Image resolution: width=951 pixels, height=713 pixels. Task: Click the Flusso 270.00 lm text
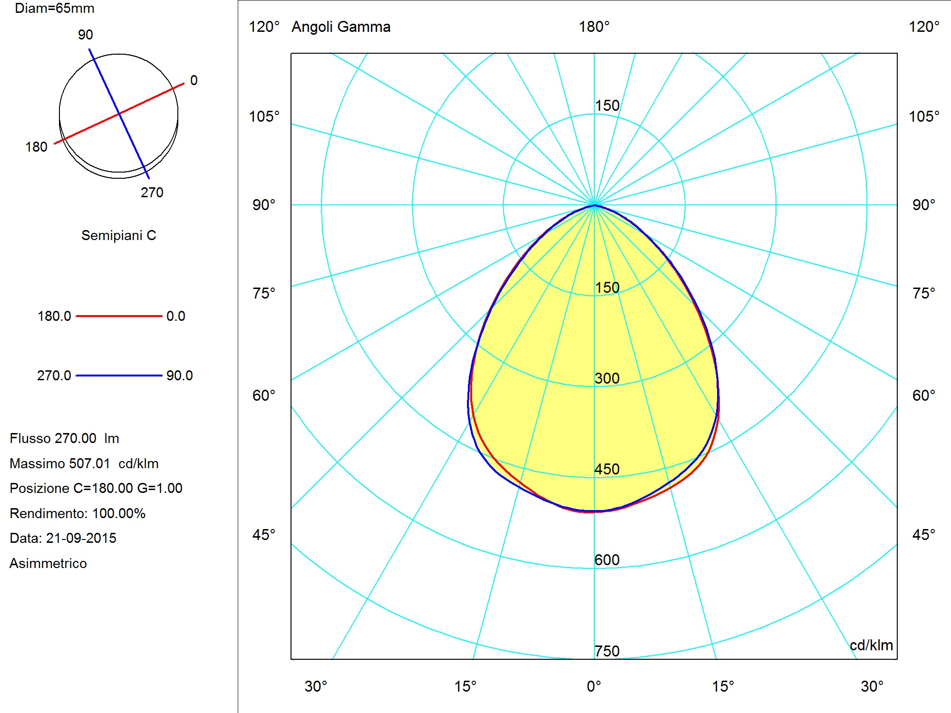pyautogui.click(x=64, y=438)
